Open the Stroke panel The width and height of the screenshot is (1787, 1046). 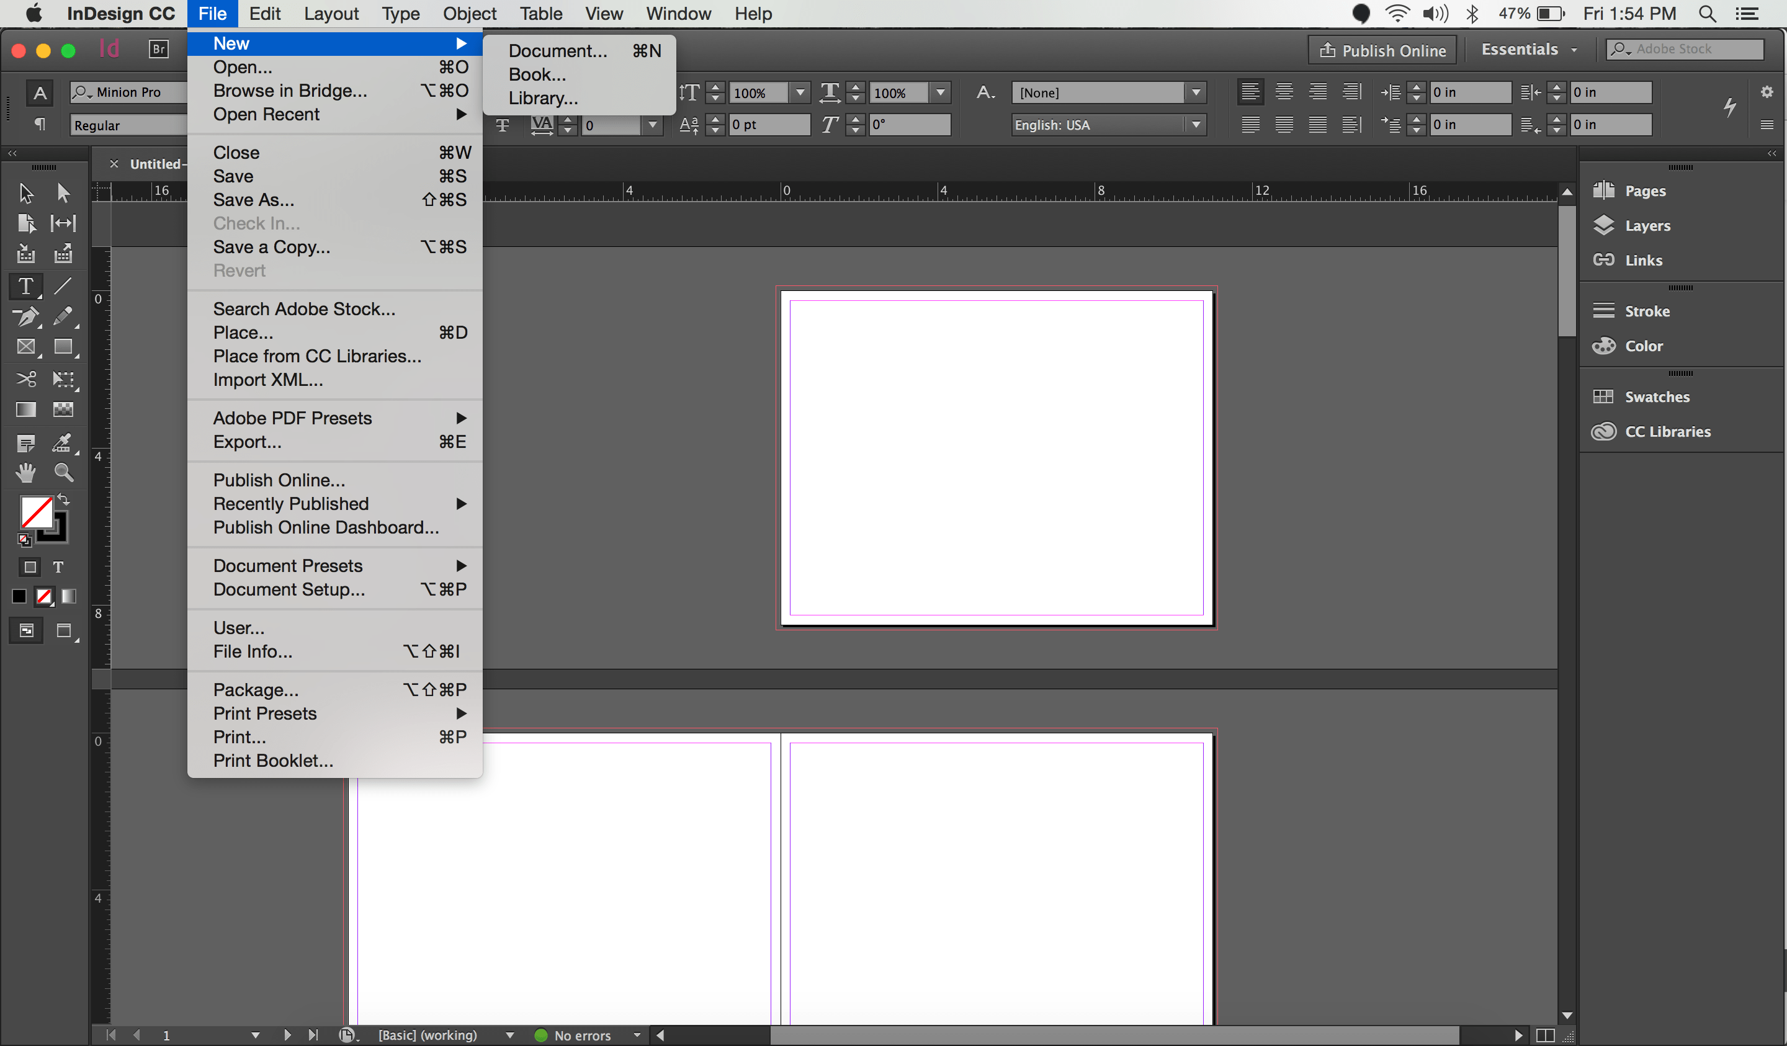(x=1644, y=310)
